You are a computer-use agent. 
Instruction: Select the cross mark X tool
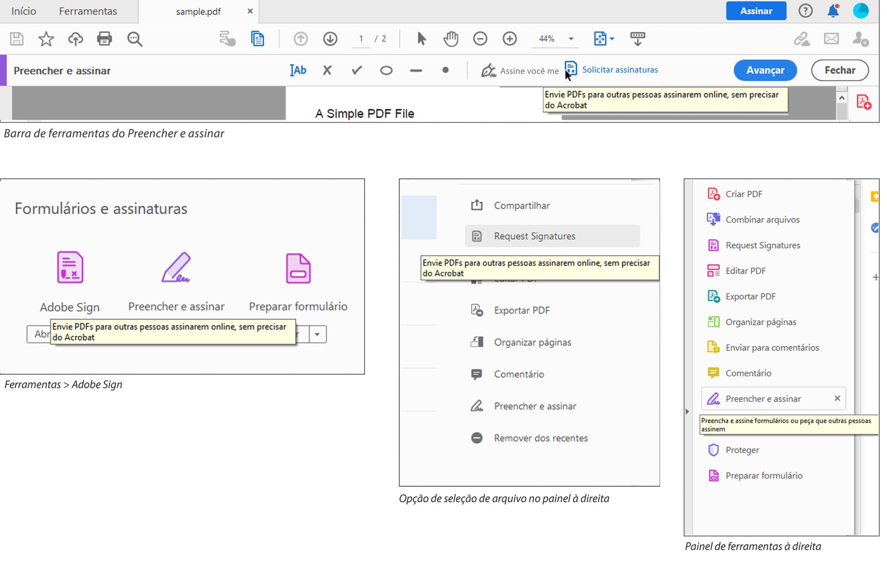pyautogui.click(x=327, y=70)
